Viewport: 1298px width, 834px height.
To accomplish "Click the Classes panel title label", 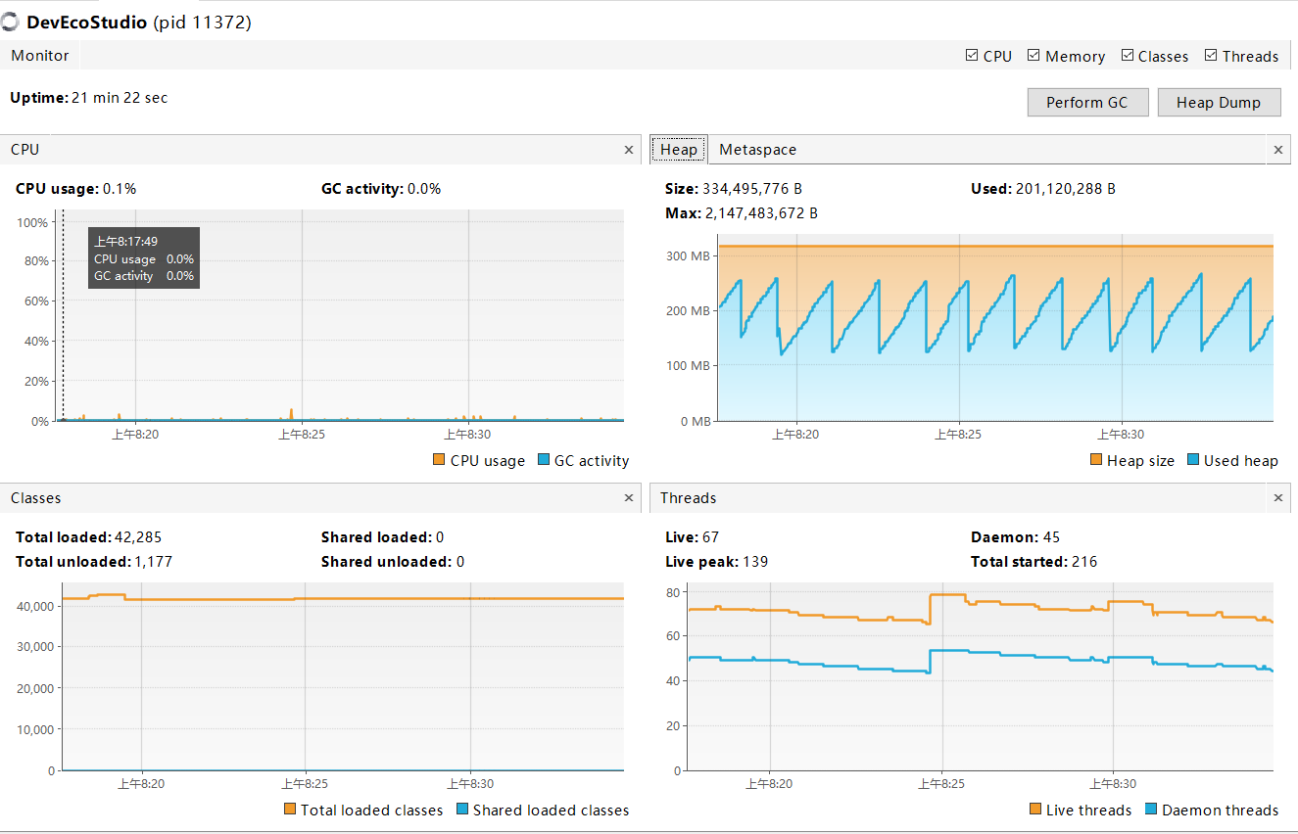I will coord(35,498).
